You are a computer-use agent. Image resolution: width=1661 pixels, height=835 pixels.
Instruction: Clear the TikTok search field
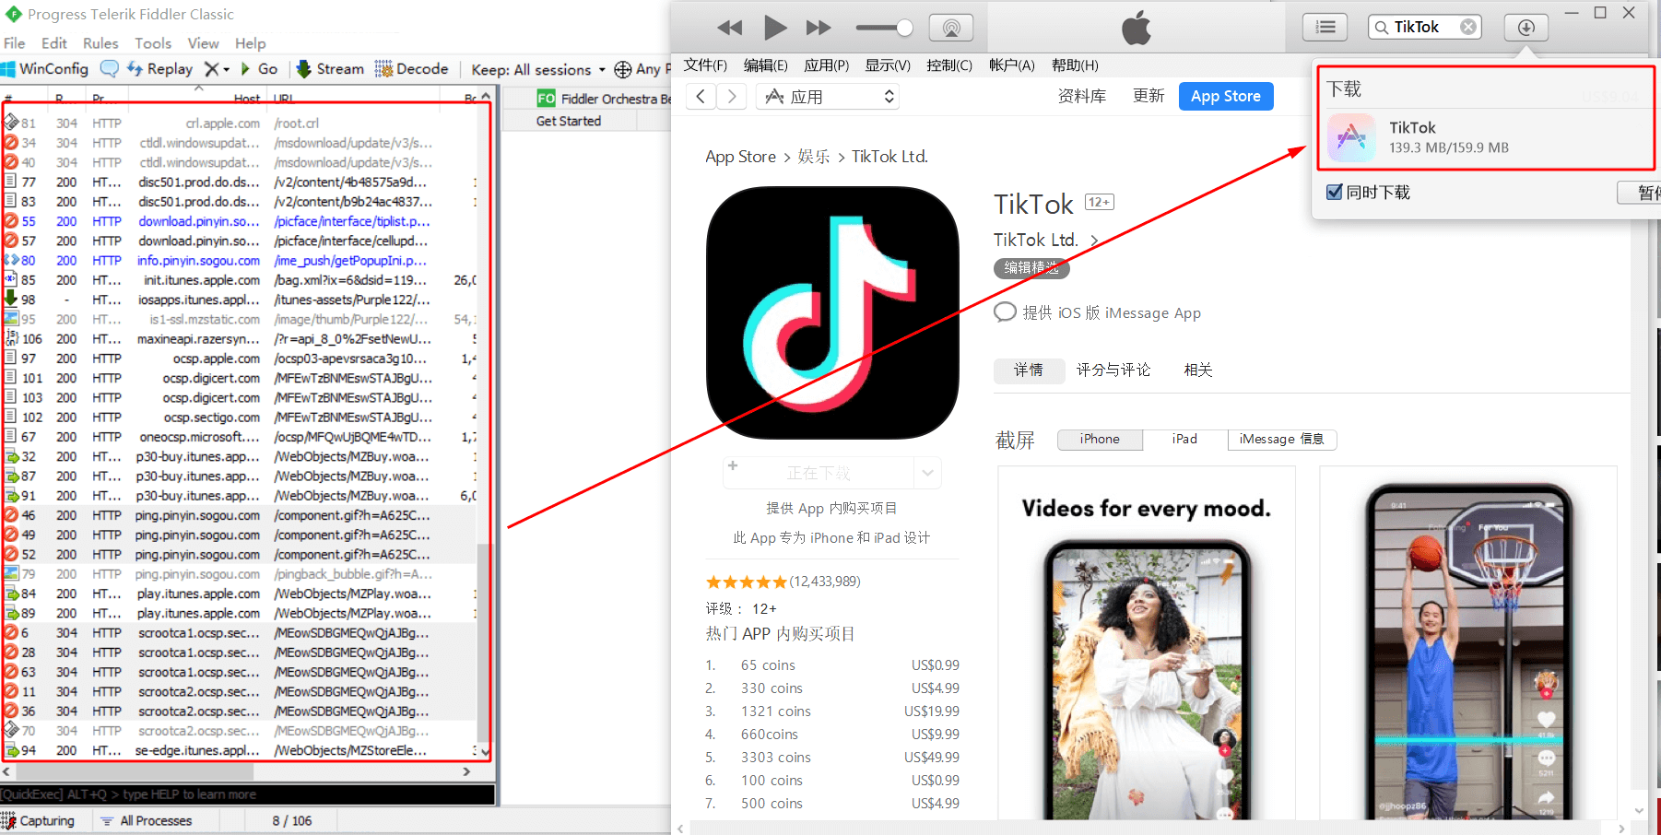(x=1468, y=28)
